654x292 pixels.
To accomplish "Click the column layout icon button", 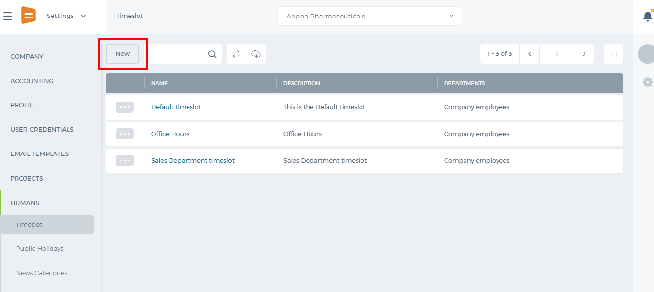I will pos(614,54).
